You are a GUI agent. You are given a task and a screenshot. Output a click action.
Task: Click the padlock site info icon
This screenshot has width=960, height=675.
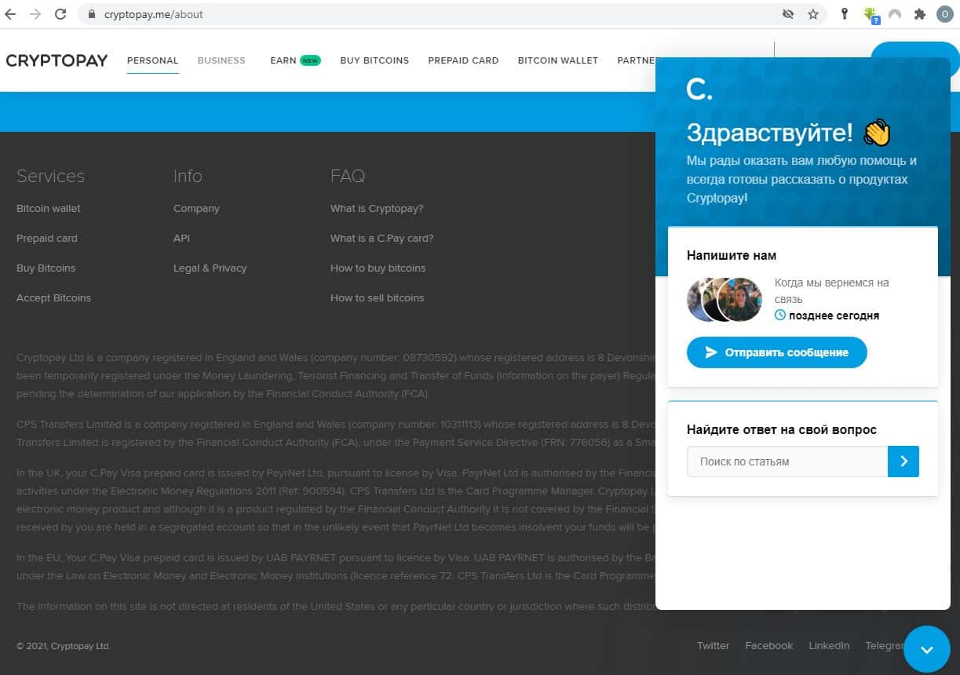pyautogui.click(x=91, y=14)
